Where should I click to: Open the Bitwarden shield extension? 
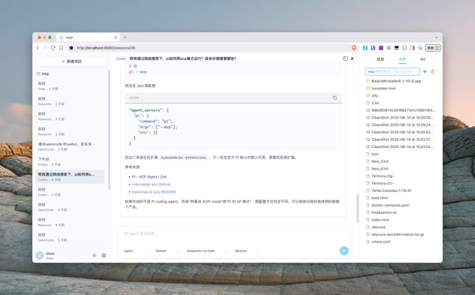(373, 48)
